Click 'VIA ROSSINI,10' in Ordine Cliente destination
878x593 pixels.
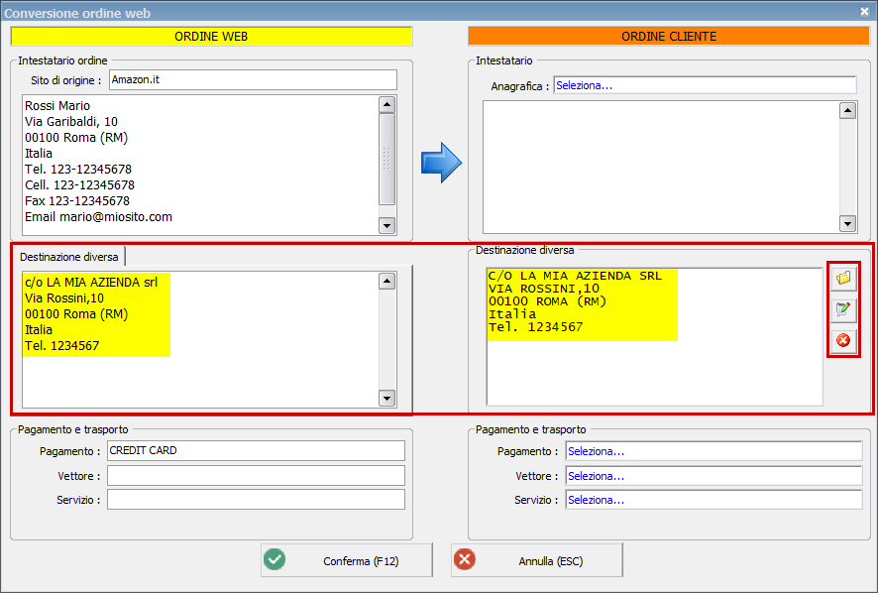(x=544, y=289)
